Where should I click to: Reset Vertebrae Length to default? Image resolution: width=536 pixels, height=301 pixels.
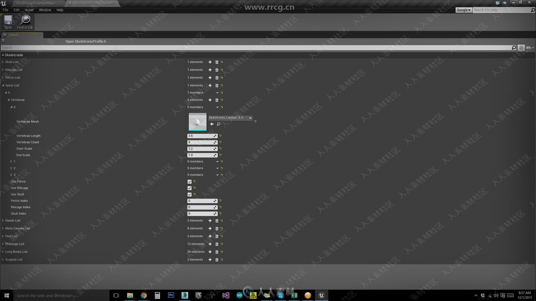pyautogui.click(x=220, y=136)
